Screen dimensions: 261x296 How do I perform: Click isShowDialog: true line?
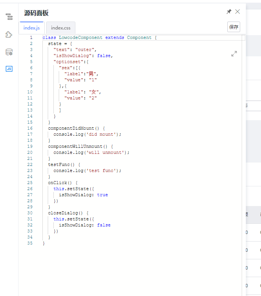[83, 195]
